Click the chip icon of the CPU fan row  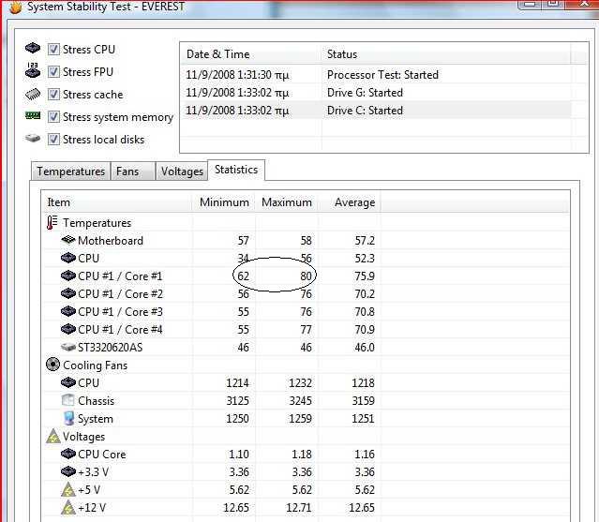click(68, 382)
